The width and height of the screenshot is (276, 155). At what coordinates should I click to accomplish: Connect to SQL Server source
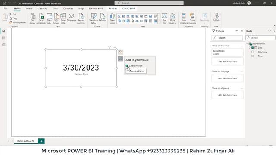(x=56, y=19)
